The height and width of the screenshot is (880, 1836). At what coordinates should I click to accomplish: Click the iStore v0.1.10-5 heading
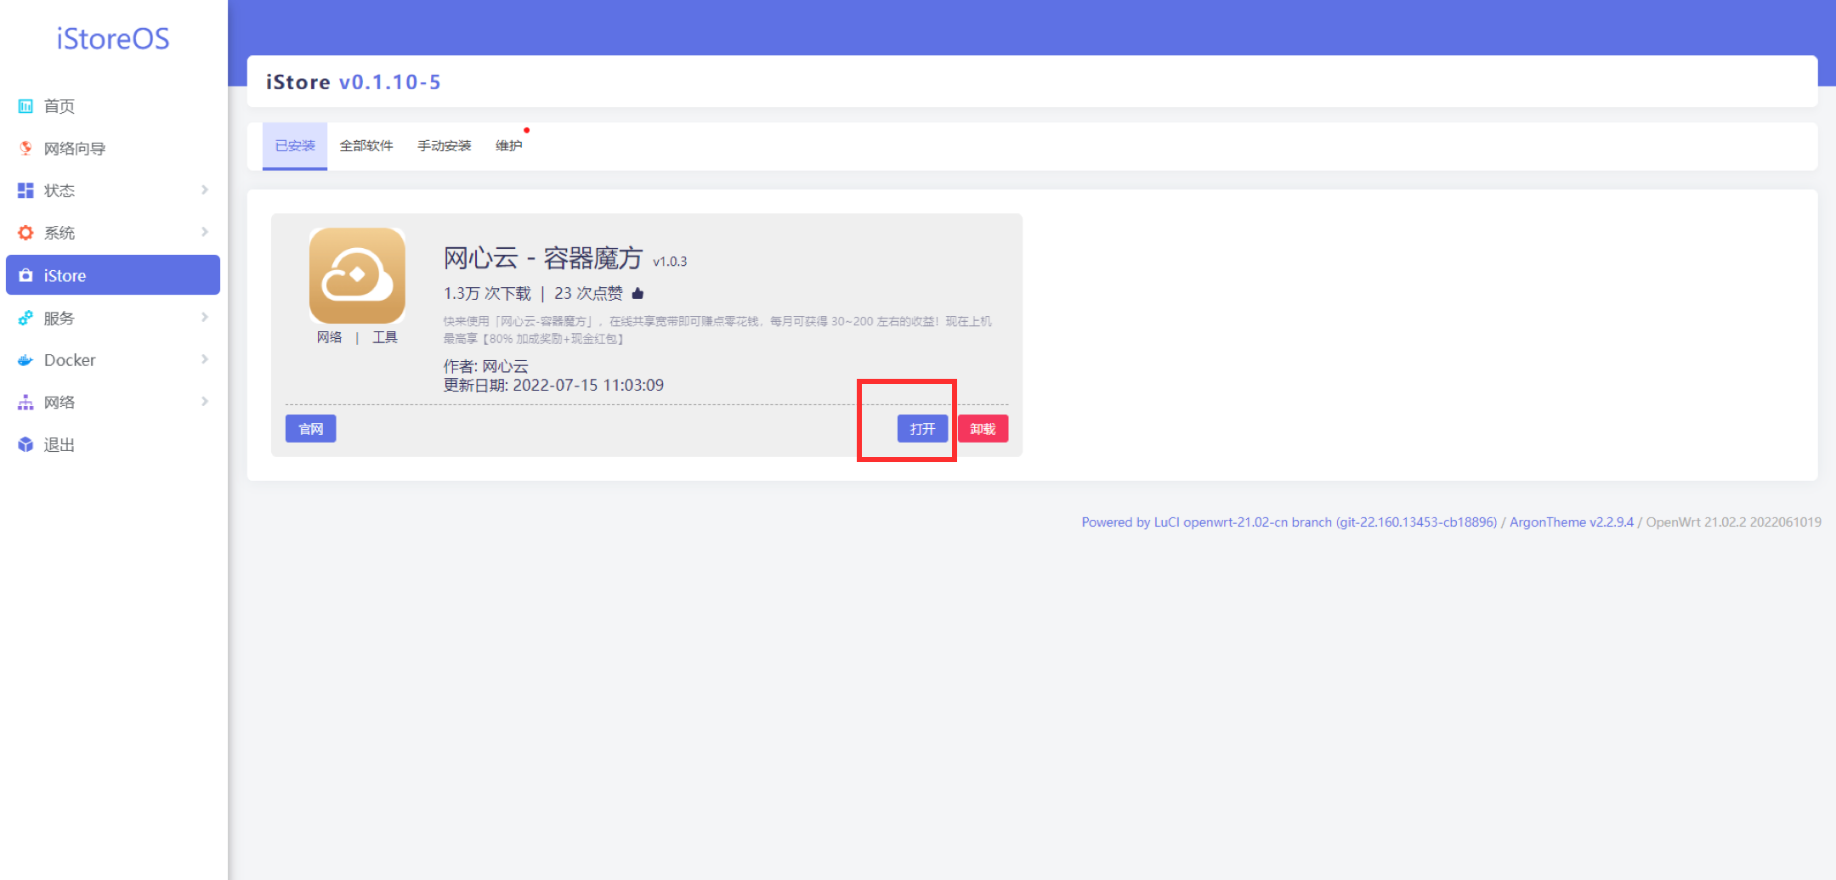(354, 82)
